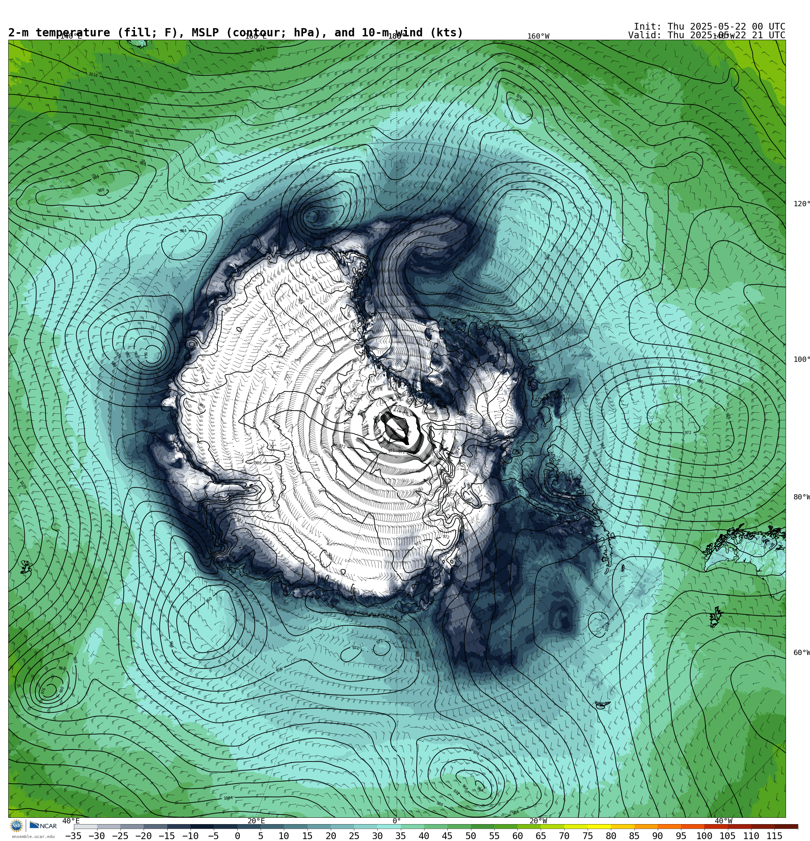Click the 160°W longitude label at the top

pos(538,36)
